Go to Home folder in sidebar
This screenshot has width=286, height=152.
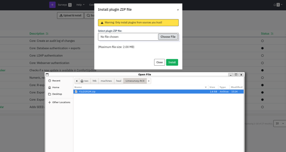tap(55, 87)
